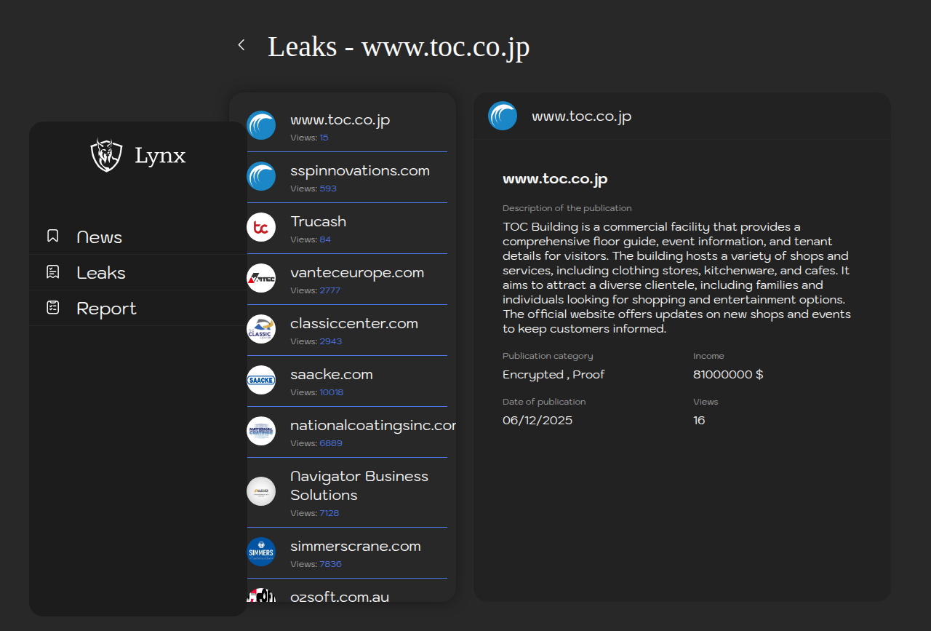Click the ozsoft checkered logo thumbnail
This screenshot has height=631, width=931.
coord(261,595)
